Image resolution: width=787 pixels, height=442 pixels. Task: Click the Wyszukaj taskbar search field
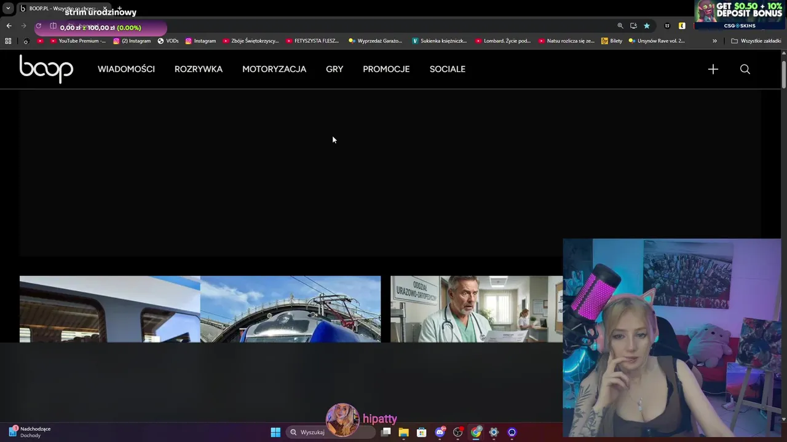tap(332, 432)
